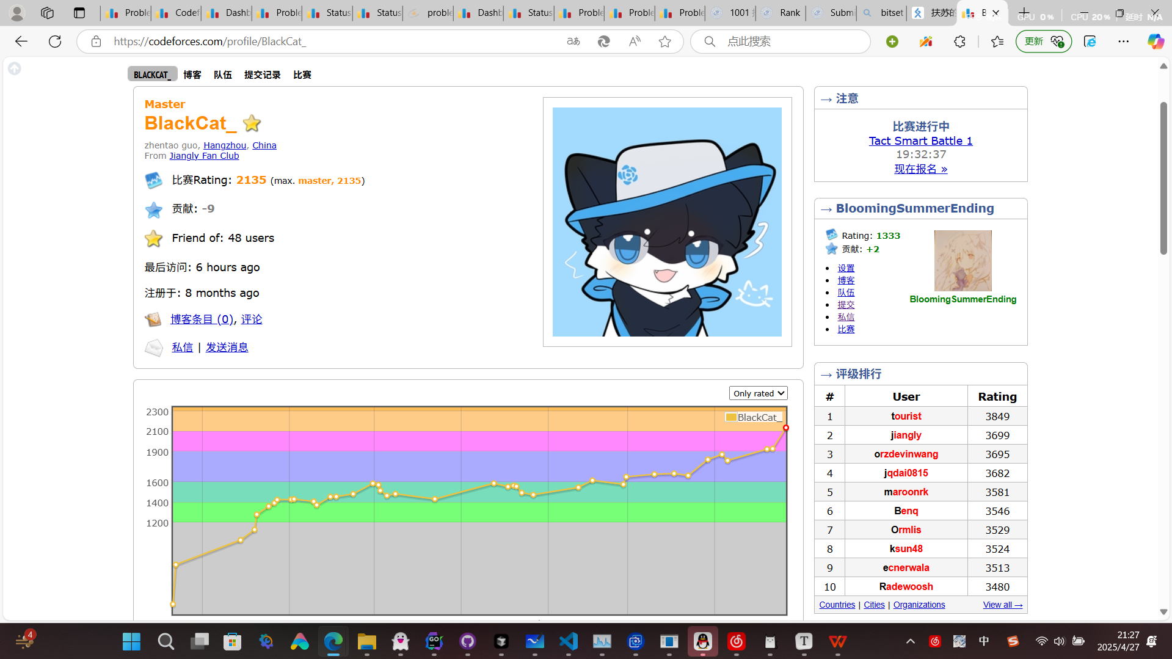Click the View all ratings link
This screenshot has width=1172, height=659.
coord(1003,605)
